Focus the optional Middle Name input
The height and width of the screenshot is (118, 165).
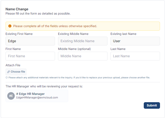pyautogui.click(x=83, y=56)
